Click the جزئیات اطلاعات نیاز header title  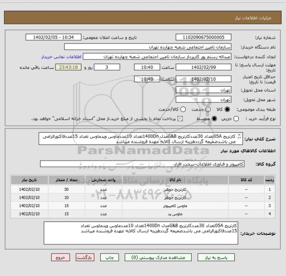tap(253, 18)
